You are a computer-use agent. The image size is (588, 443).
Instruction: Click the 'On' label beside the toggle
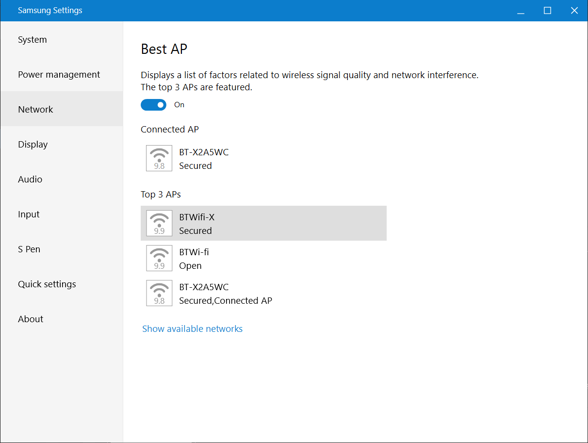click(x=180, y=105)
